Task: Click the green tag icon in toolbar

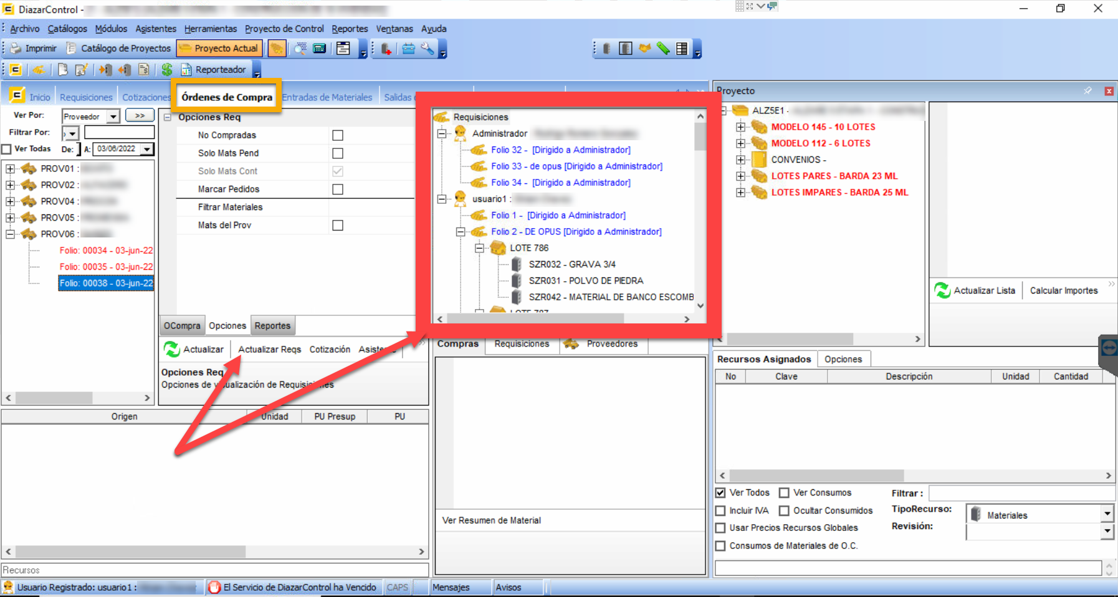Action: coord(663,49)
